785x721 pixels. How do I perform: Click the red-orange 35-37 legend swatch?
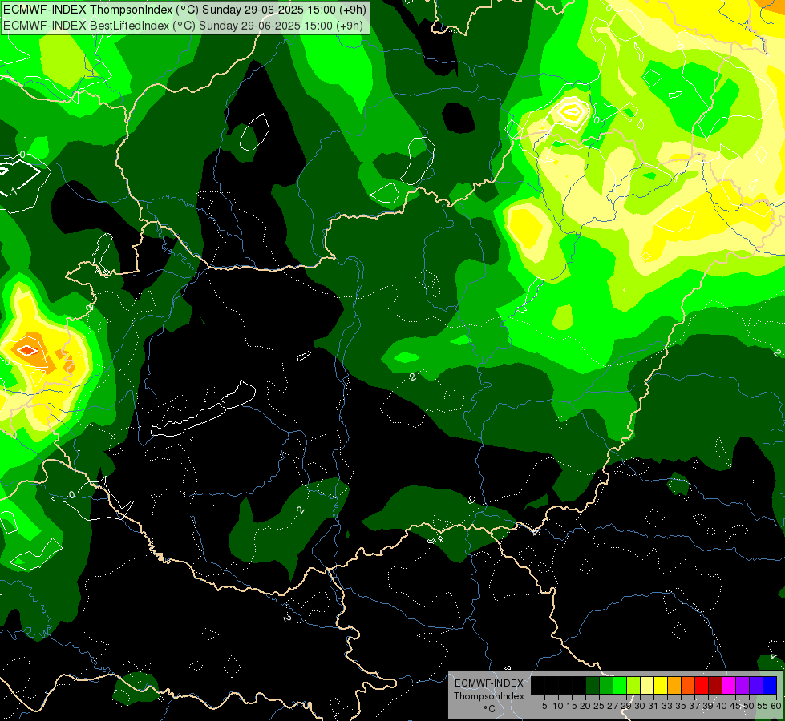[688, 685]
